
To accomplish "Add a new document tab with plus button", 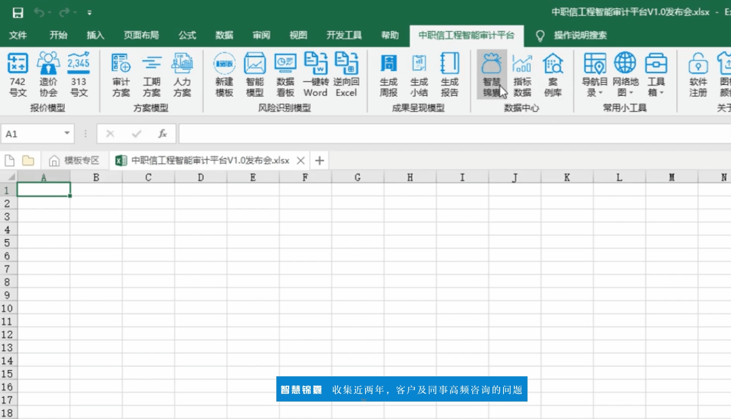I will click(x=319, y=160).
